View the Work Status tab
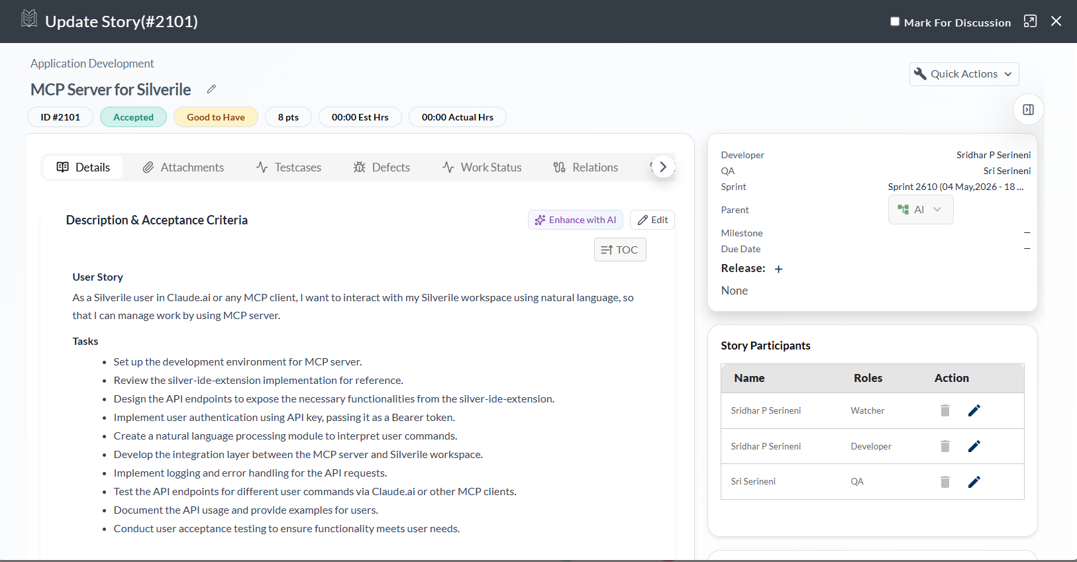Viewport: 1077px width, 562px height. pyautogui.click(x=482, y=167)
